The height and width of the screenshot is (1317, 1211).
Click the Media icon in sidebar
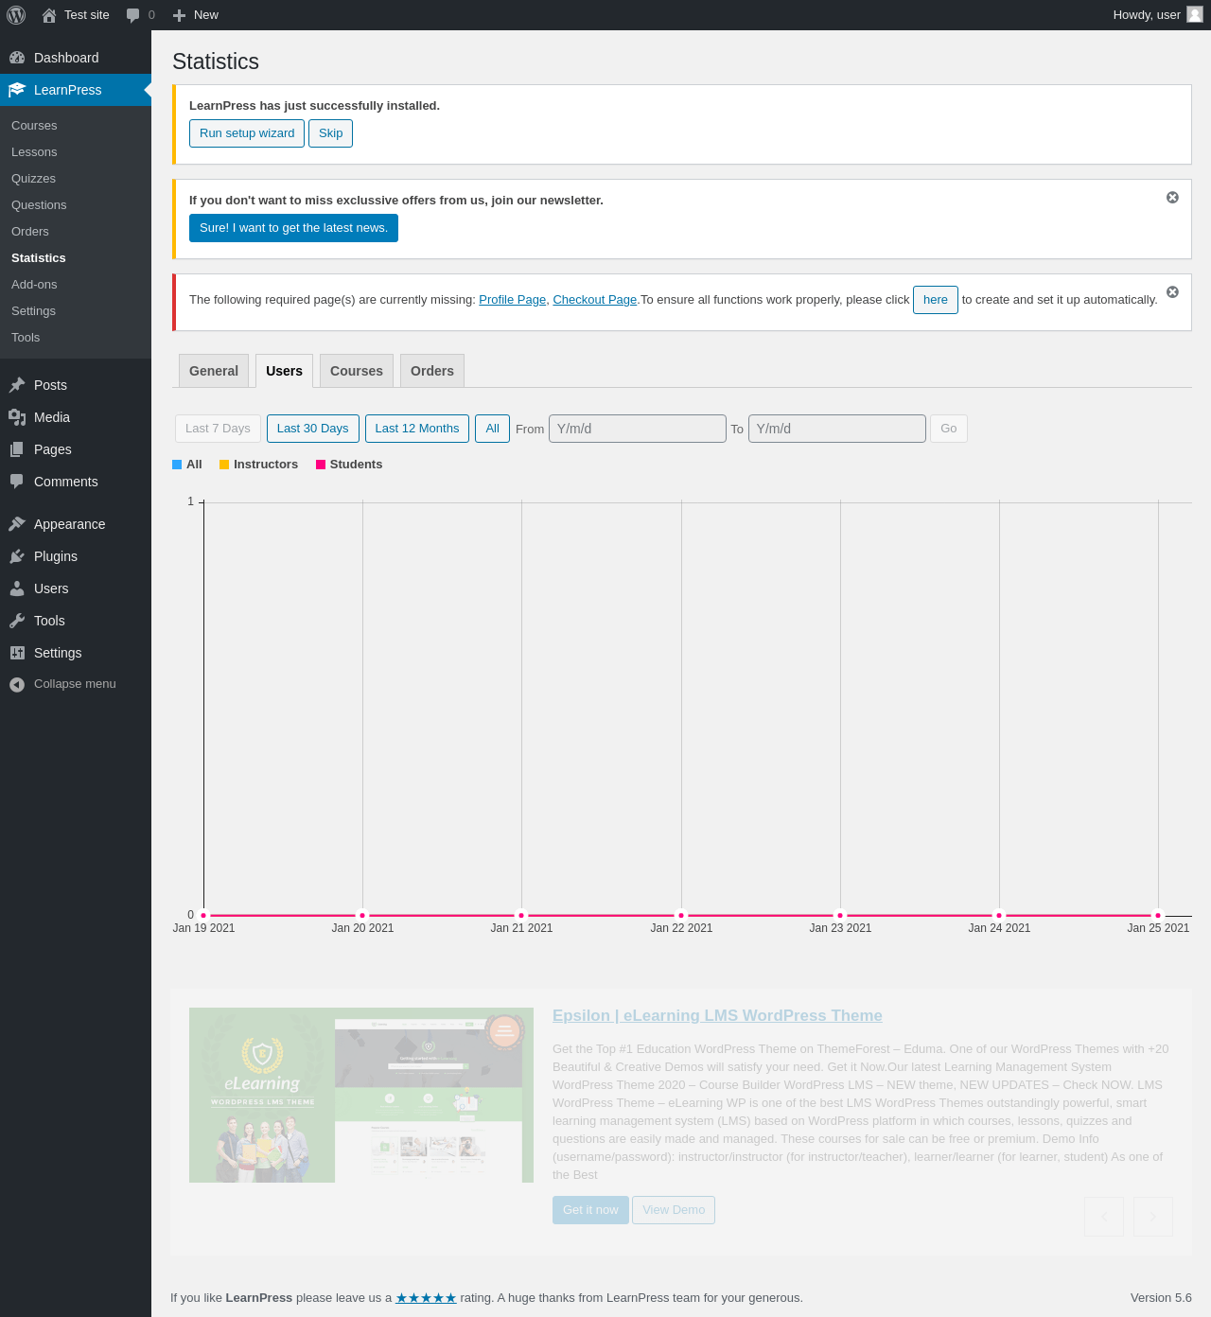click(17, 417)
